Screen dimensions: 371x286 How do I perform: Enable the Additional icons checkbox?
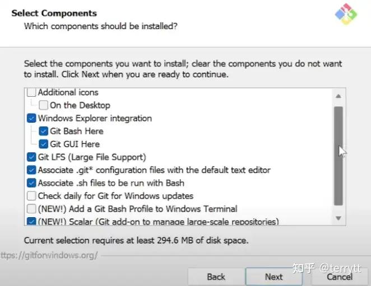click(x=31, y=92)
